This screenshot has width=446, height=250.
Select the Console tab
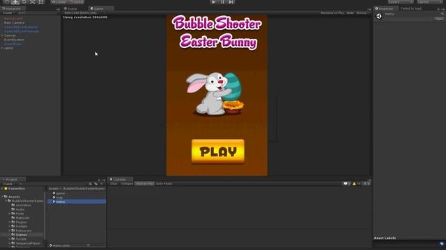pyautogui.click(x=119, y=179)
